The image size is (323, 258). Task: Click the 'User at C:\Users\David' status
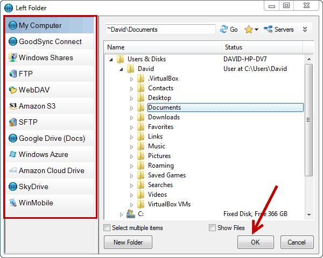[x=255, y=69]
